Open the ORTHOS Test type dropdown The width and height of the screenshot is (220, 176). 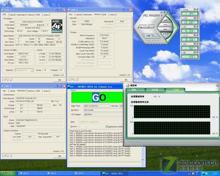click(100, 122)
